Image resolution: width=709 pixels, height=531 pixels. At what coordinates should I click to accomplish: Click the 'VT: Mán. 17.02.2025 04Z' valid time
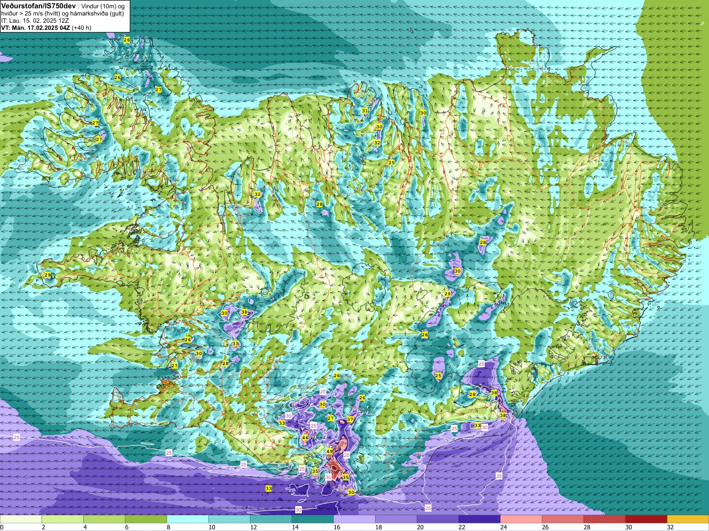[35, 27]
